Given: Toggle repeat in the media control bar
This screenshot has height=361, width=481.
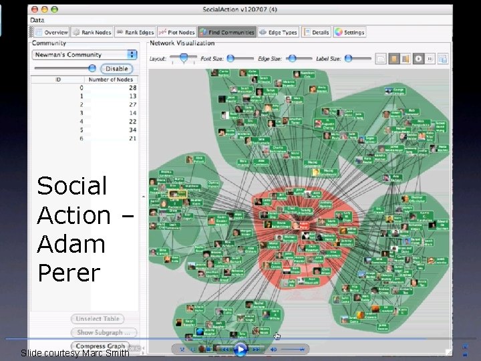Looking at the screenshot, I should tap(193, 350).
